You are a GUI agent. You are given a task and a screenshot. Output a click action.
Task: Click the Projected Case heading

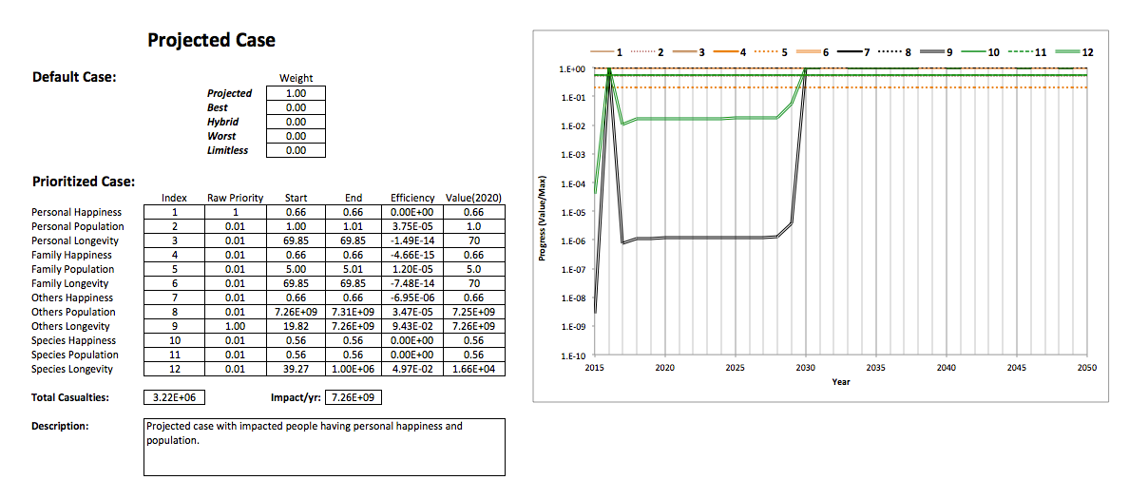point(211,40)
